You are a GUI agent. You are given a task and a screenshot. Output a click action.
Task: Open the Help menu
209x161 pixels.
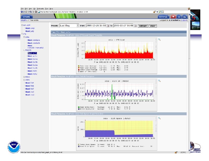point(51,9)
